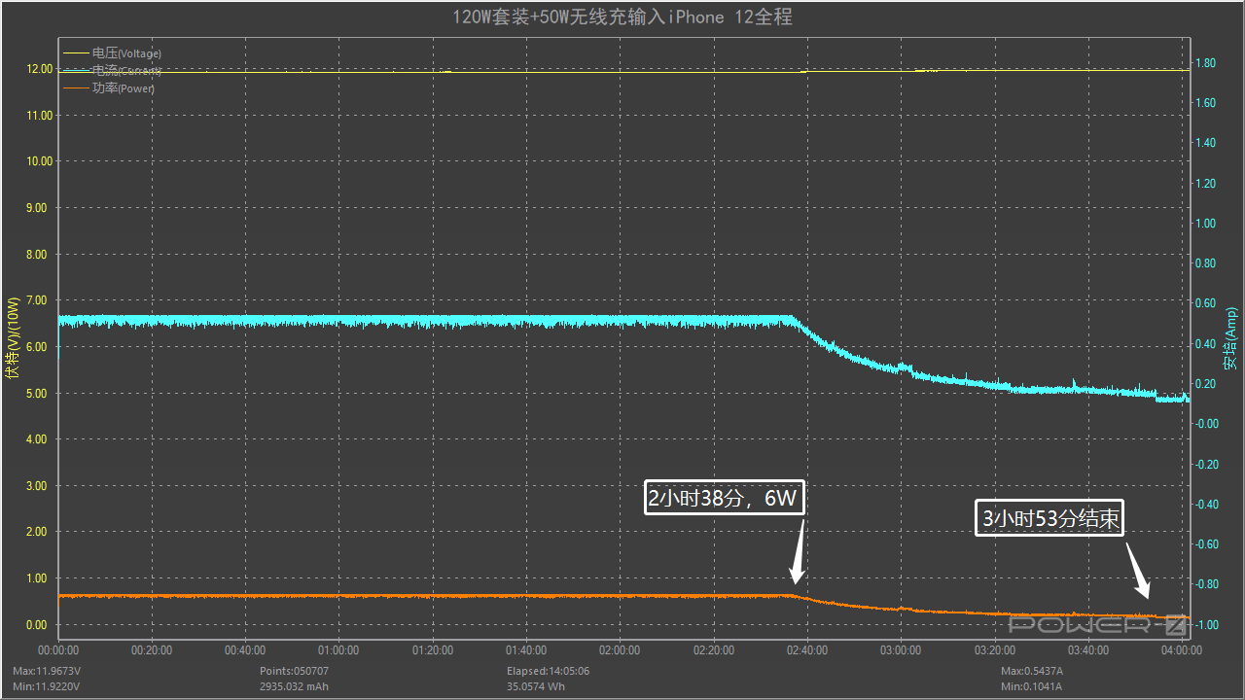Click the white arrow below the 6W annotation
This screenshot has height=700, width=1245.
point(799,556)
